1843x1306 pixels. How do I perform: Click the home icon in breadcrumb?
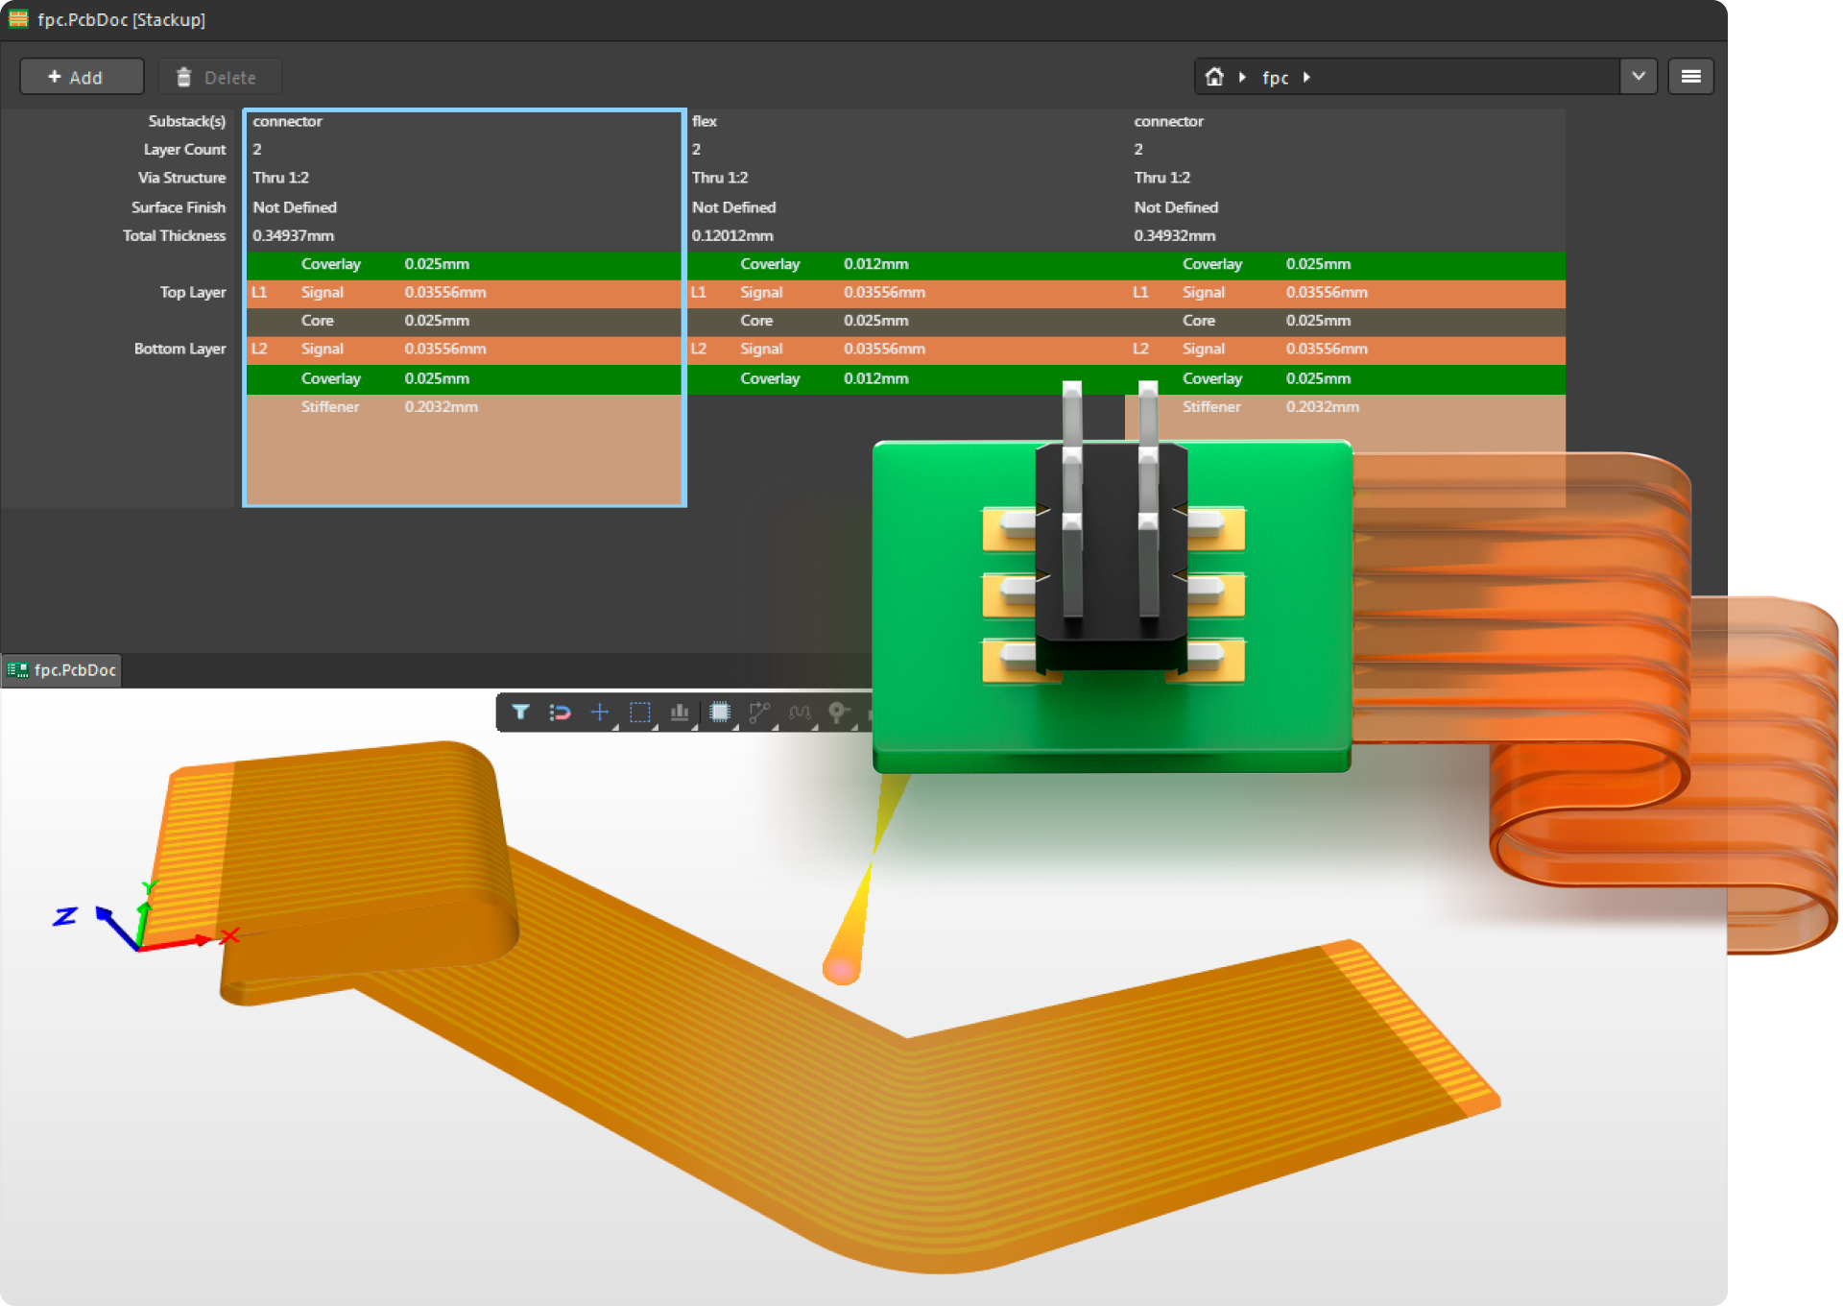pyautogui.click(x=1214, y=77)
